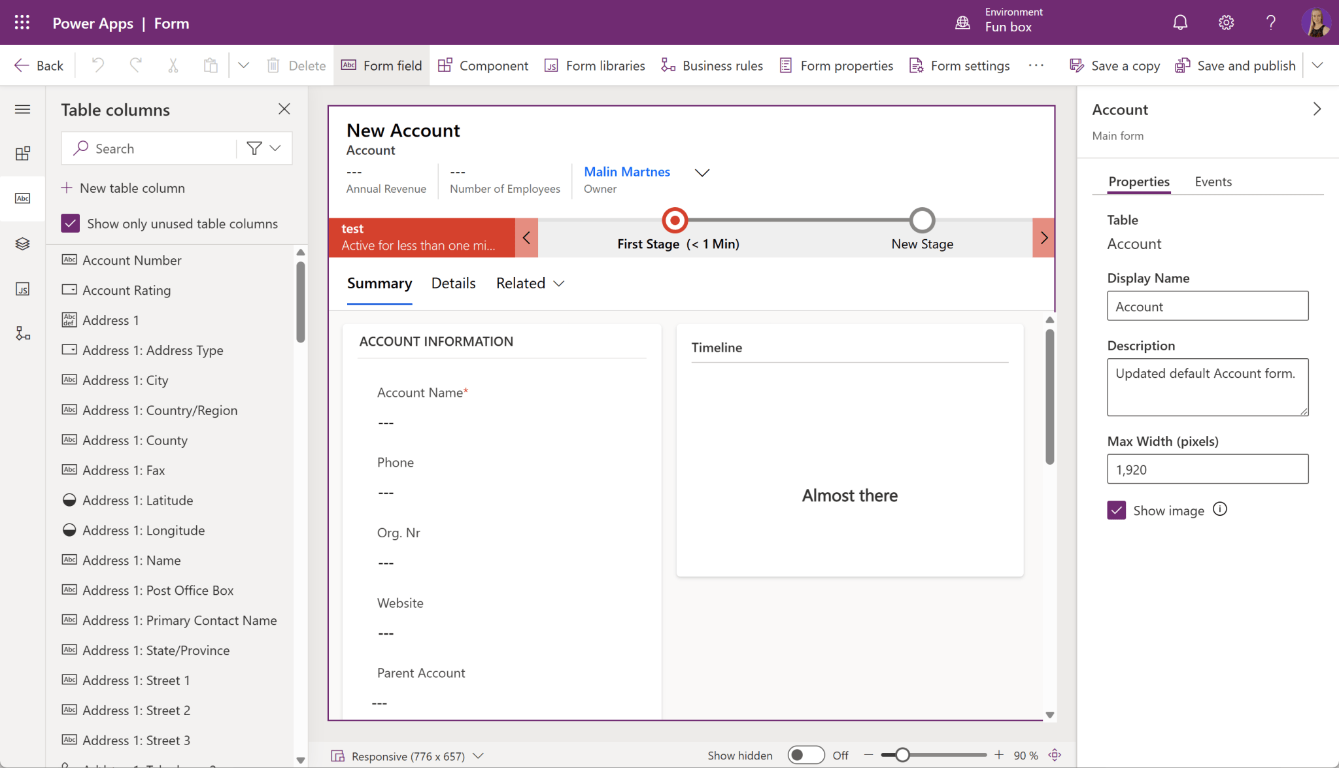Switch to the Summary tab
The width and height of the screenshot is (1339, 768).
(x=379, y=283)
